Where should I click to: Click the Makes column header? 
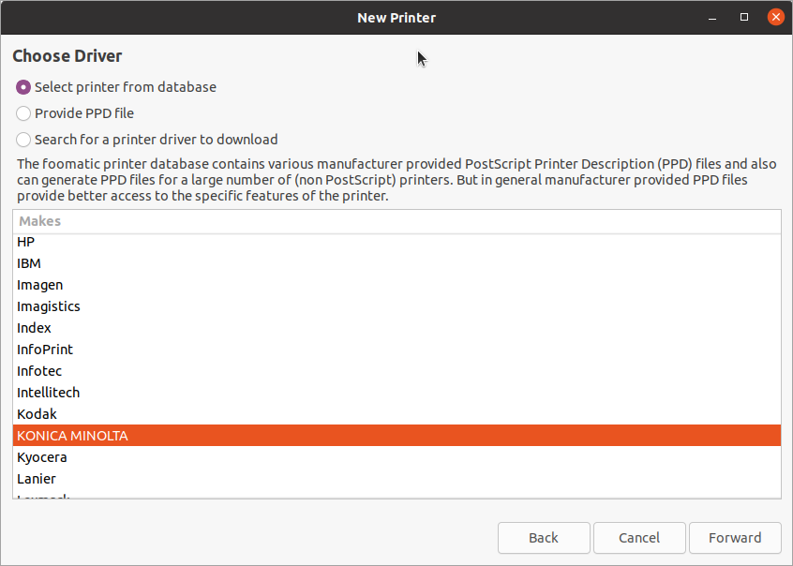(396, 221)
